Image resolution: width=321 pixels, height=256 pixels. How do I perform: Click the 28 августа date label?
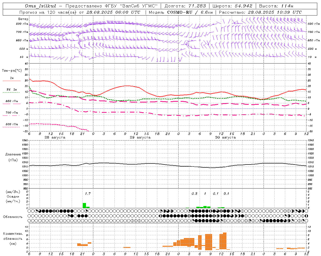(x=55, y=137)
